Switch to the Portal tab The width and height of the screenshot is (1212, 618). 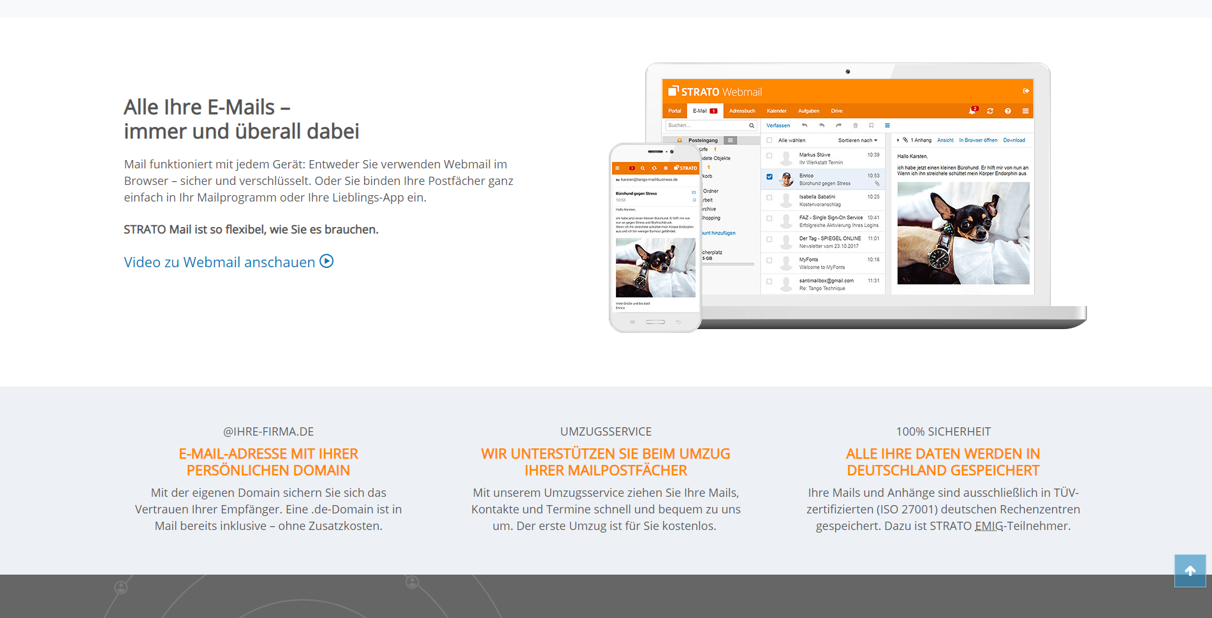675,111
